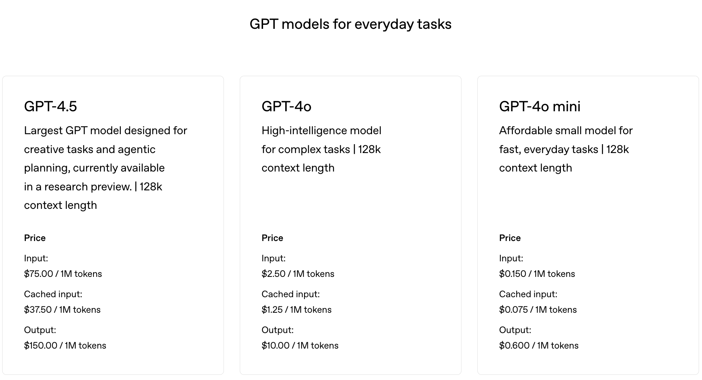Click the Price label in GPT-4.5 card
702x380 pixels.
pos(35,238)
